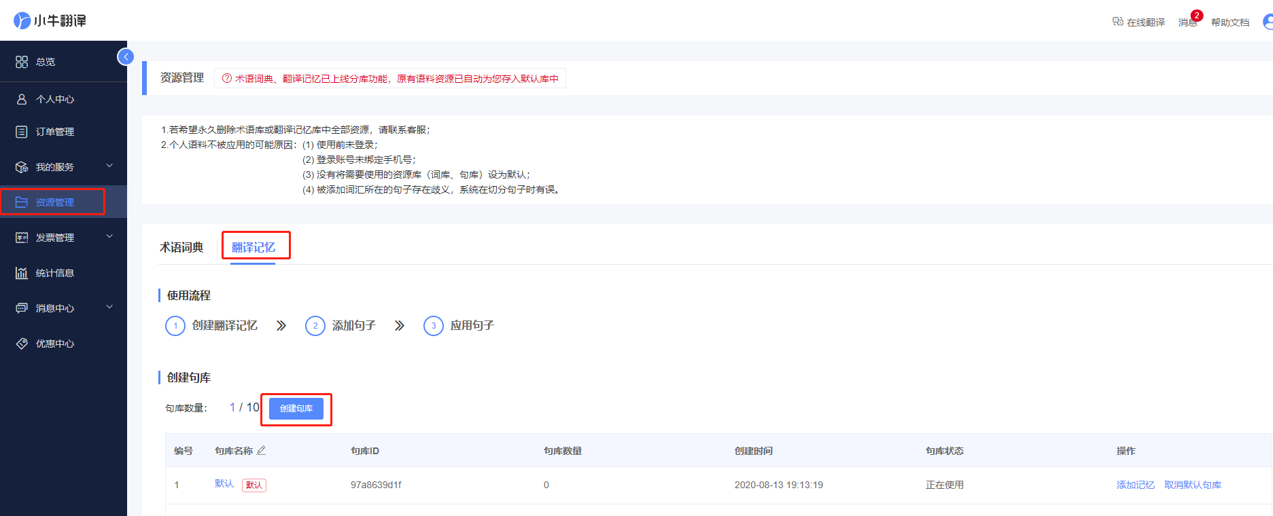Open 消息 notifications with the red badge
Image resolution: width=1273 pixels, height=516 pixels.
click(1187, 22)
